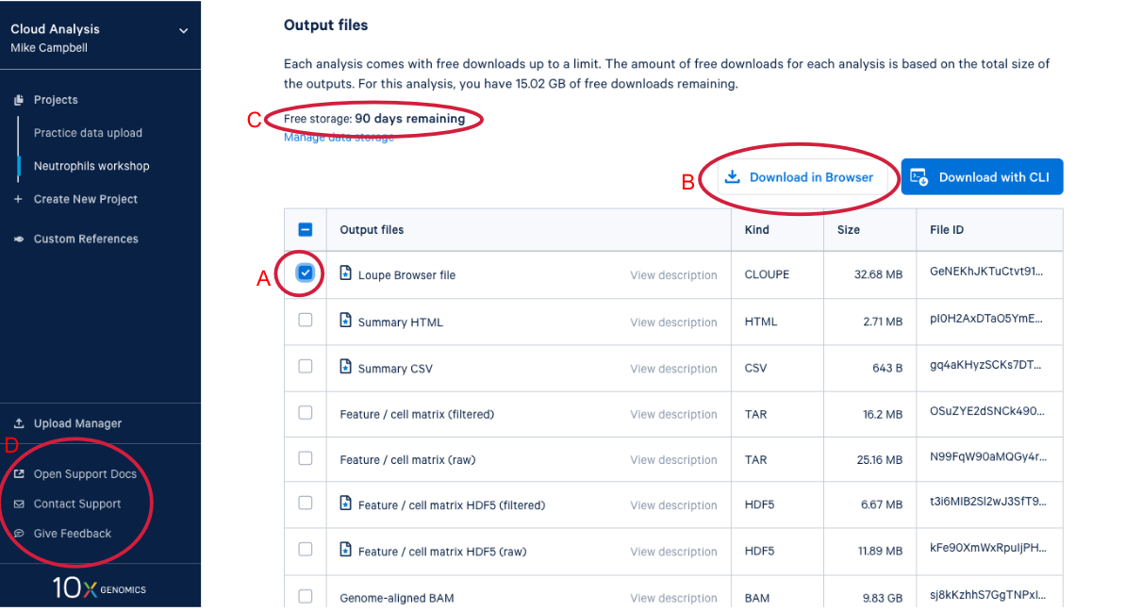
Task: Click the Upload Manager upload icon
Action: point(18,424)
